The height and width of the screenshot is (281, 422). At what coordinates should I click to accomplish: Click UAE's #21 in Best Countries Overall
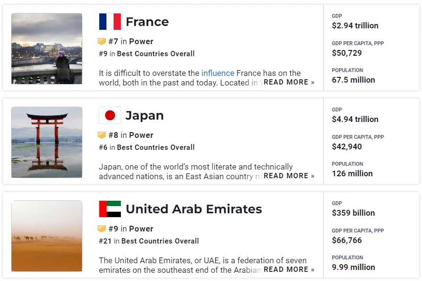coord(149,241)
